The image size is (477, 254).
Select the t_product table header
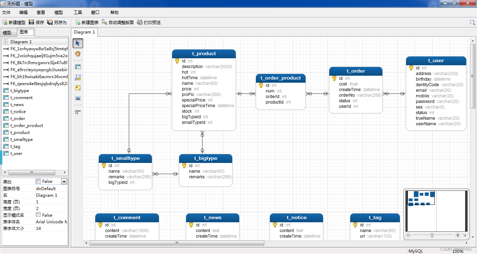204,54
